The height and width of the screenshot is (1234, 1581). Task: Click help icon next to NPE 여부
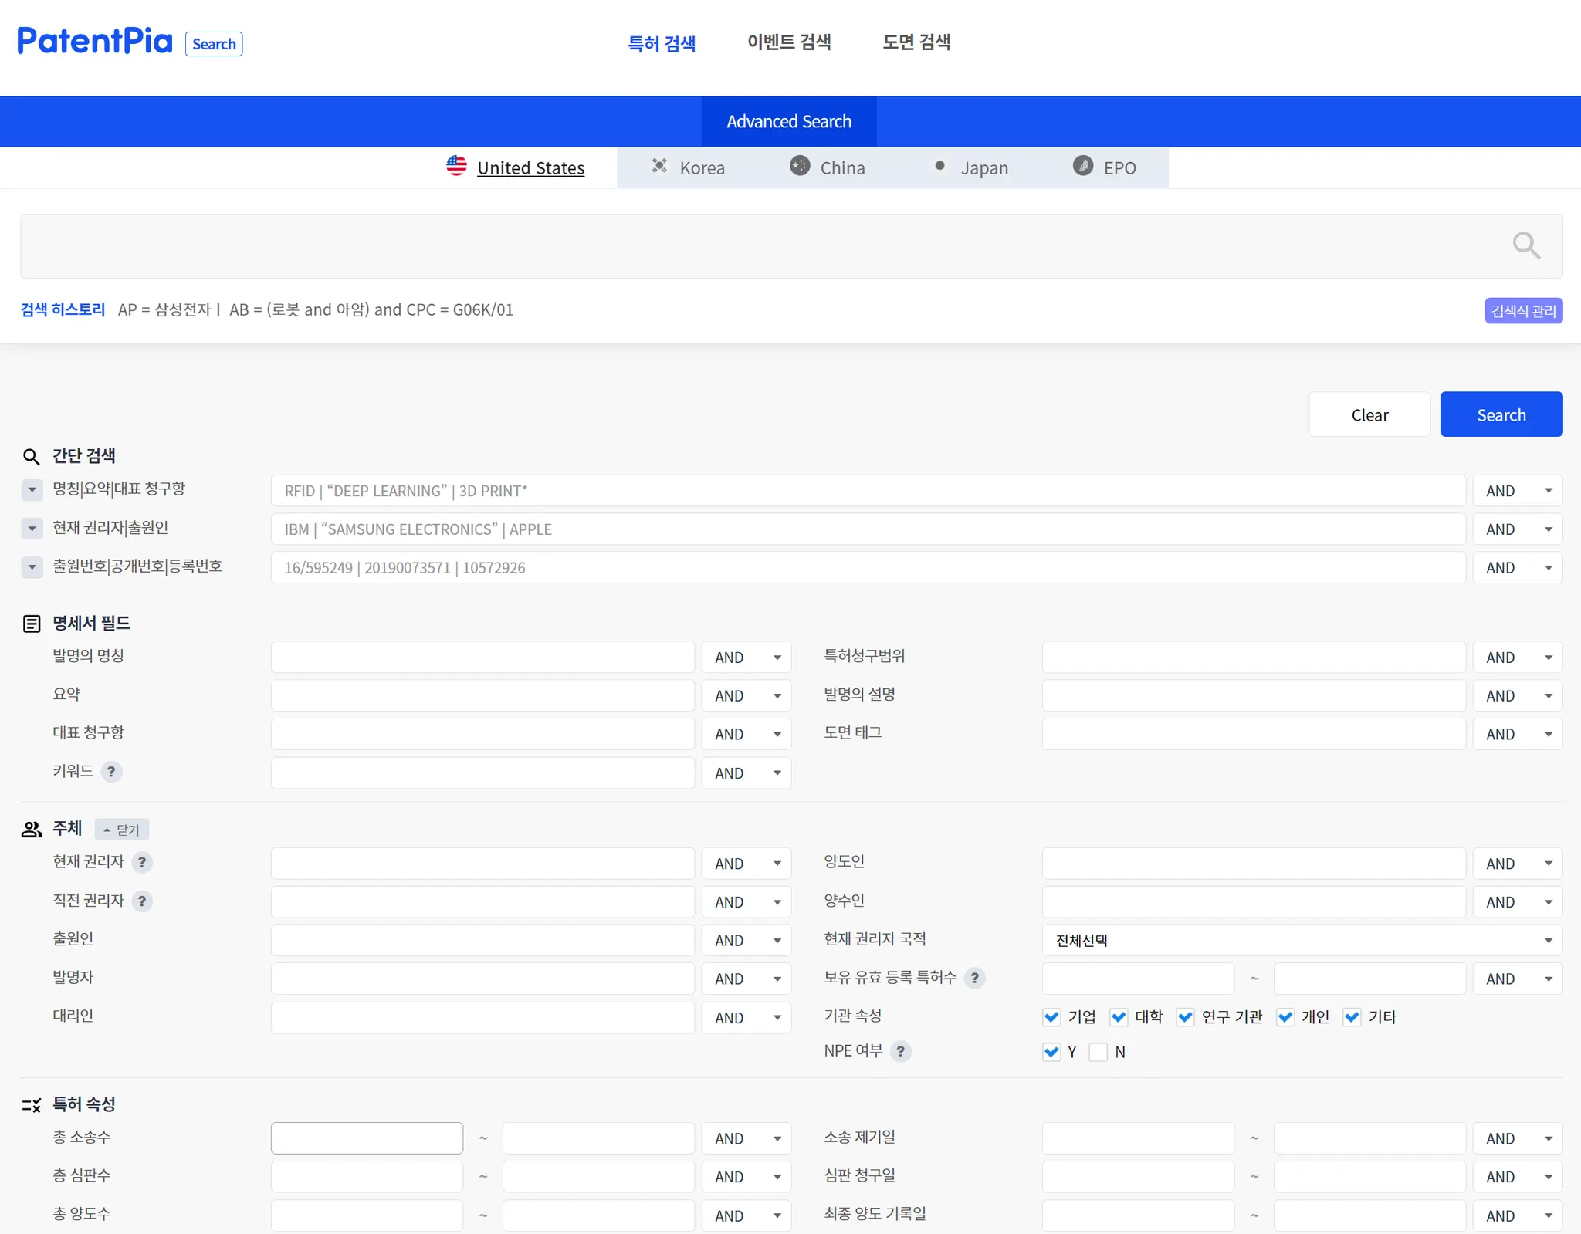900,1051
